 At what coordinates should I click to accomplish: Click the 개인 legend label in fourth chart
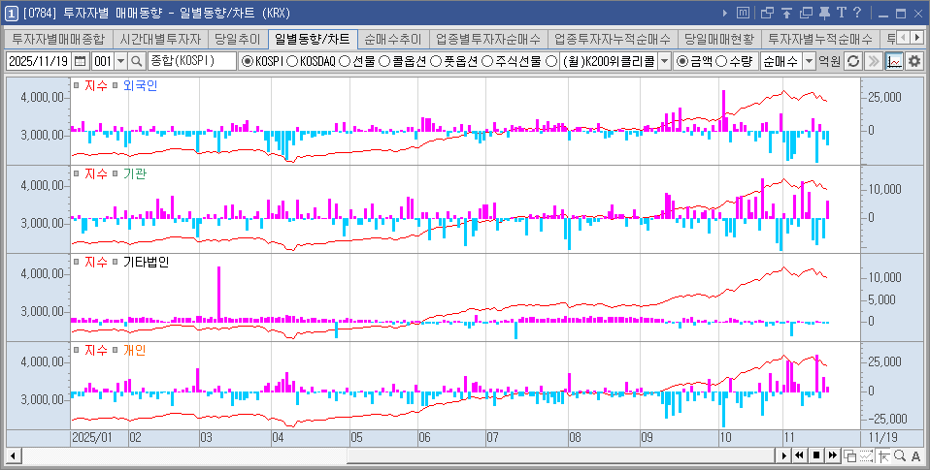pyautogui.click(x=135, y=350)
